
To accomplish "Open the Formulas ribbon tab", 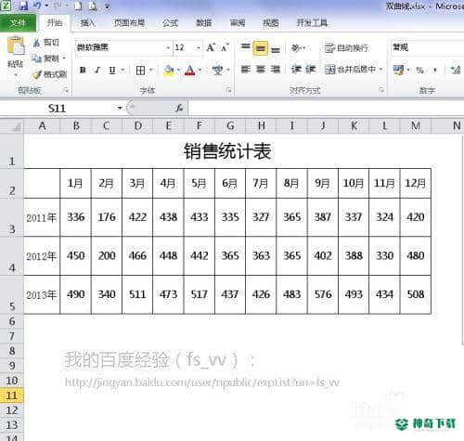I will [x=171, y=22].
